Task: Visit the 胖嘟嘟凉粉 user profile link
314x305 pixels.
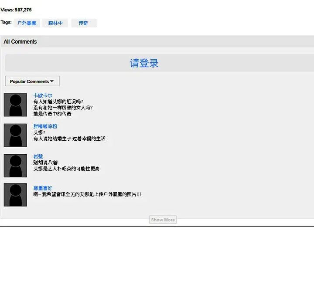Action: click(45, 126)
